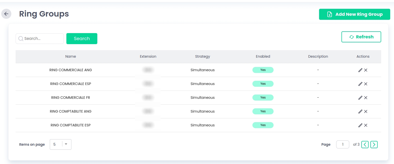Edit the RING COMMERCIALE ANG ring group
Viewport: 394px width, 164px height.
click(360, 70)
